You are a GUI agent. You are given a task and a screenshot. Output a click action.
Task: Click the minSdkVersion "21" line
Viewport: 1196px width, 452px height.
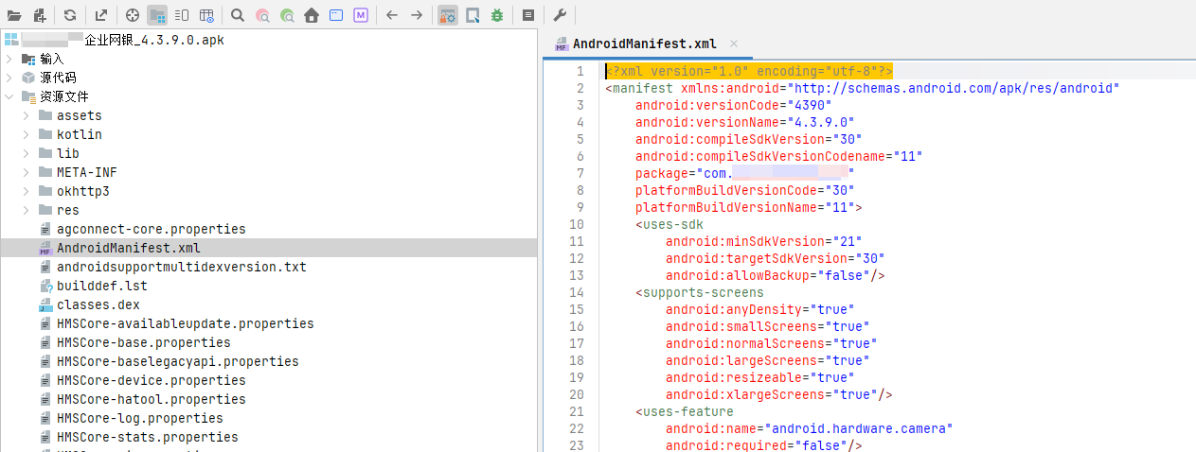764,241
